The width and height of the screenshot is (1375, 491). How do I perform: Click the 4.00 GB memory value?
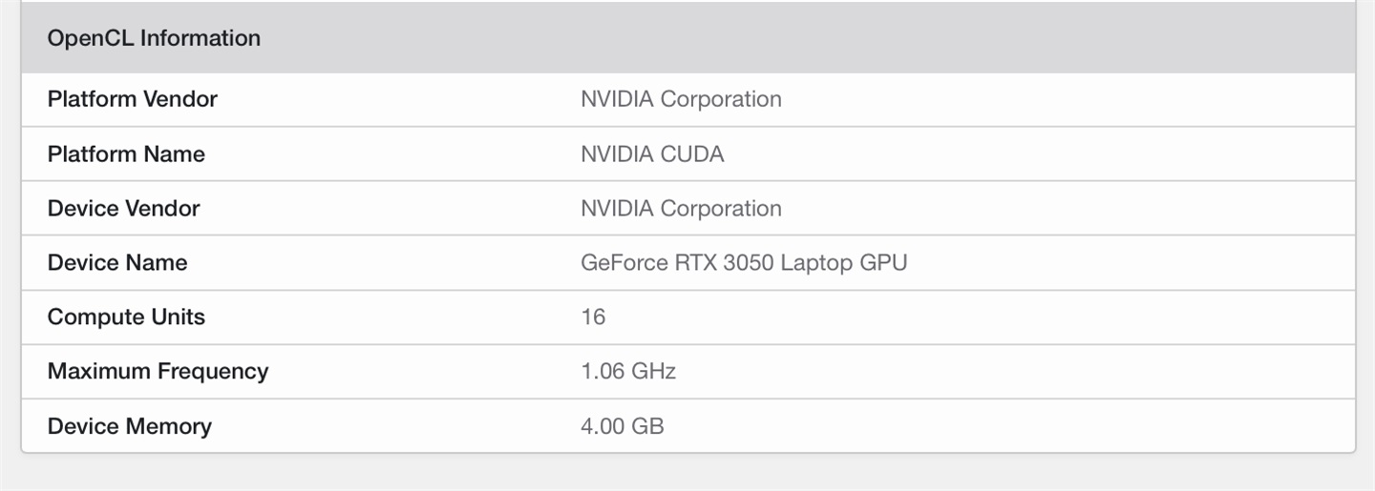(x=622, y=425)
